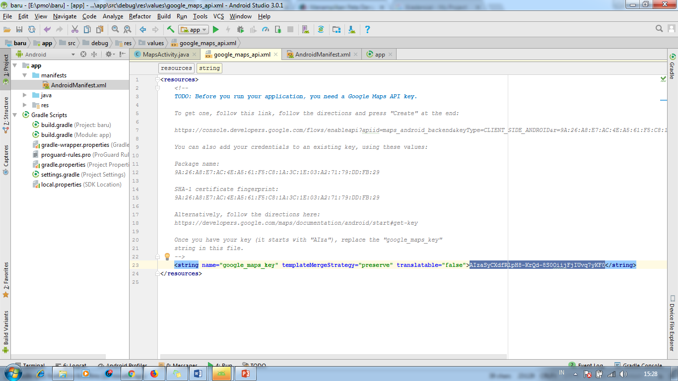
Task: Toggle the Build Variants side panel
Action: coord(6,327)
